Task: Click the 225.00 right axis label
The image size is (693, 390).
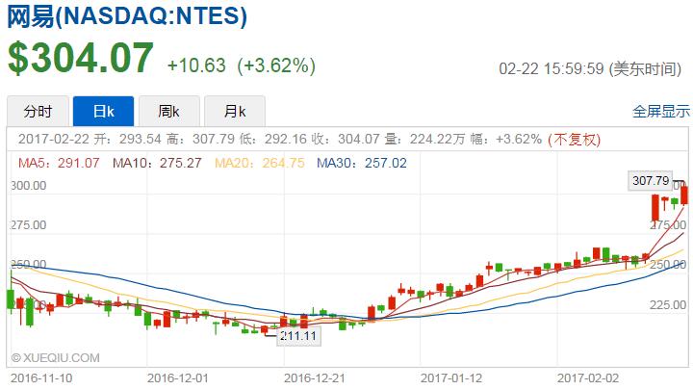Action: (668, 305)
